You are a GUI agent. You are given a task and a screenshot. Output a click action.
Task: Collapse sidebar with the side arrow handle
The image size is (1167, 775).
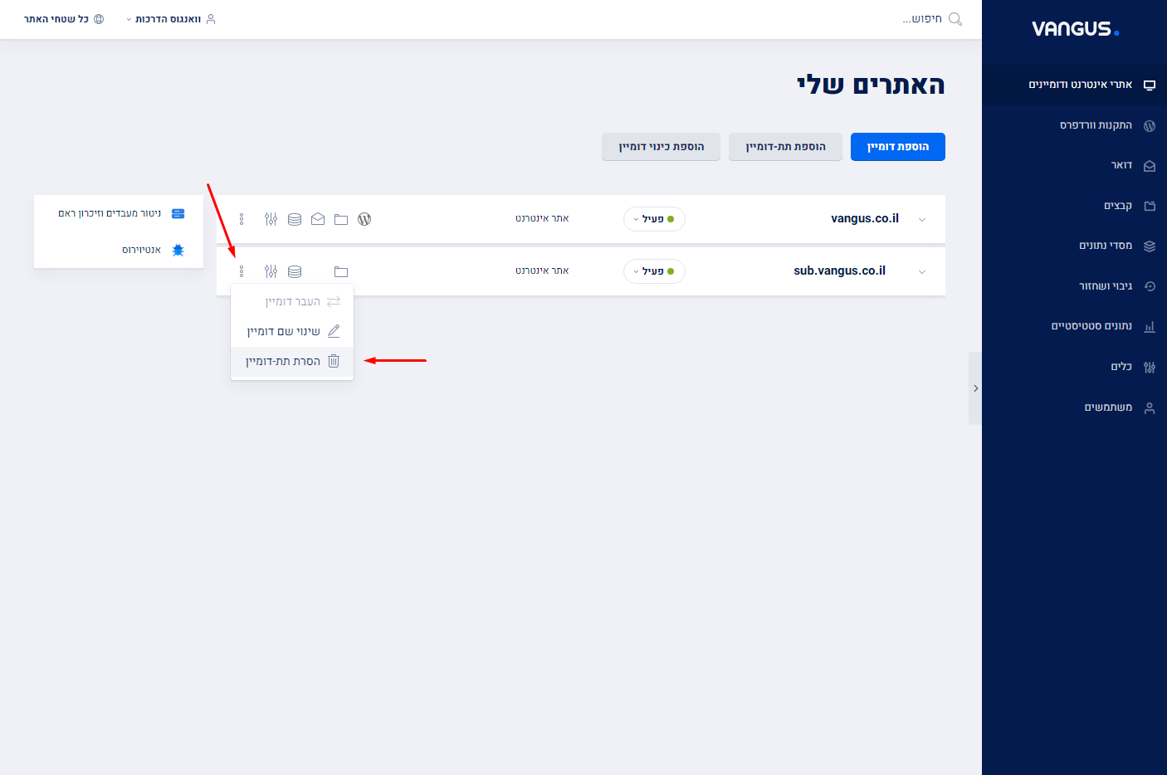[975, 388]
